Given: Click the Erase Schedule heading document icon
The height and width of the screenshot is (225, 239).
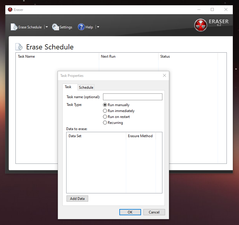Looking at the screenshot, I should click(19, 47).
